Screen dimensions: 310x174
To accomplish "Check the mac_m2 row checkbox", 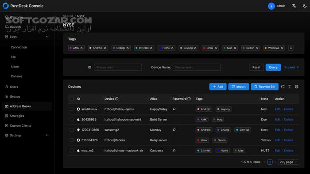I will (x=72, y=150).
